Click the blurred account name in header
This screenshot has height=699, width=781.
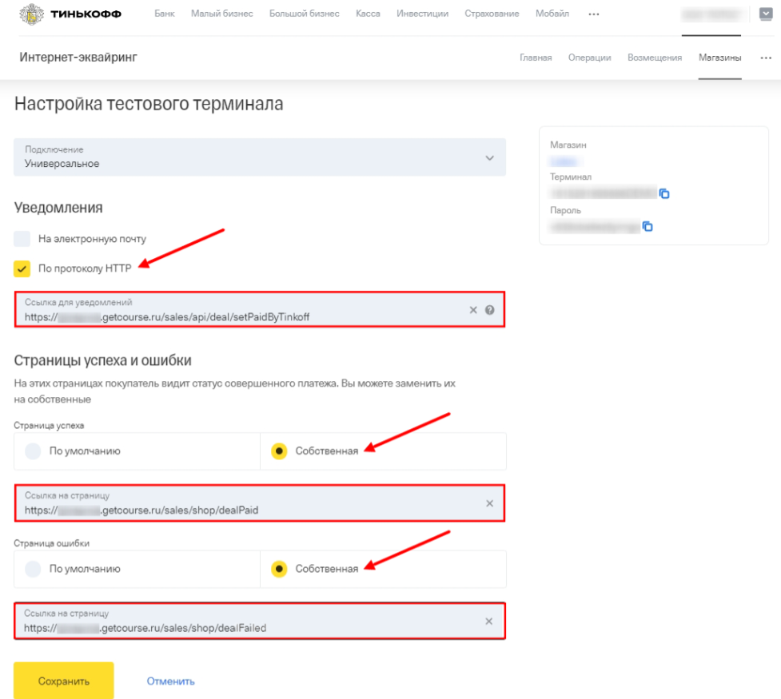click(x=711, y=14)
